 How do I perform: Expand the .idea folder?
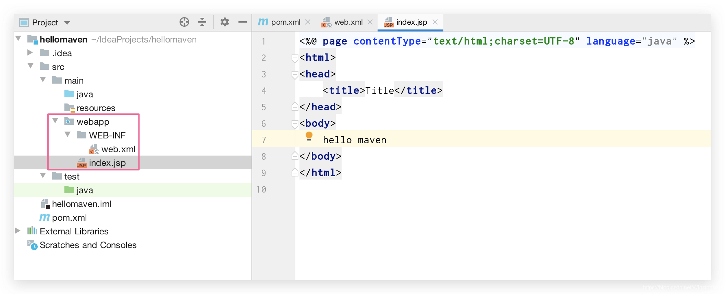click(x=30, y=52)
